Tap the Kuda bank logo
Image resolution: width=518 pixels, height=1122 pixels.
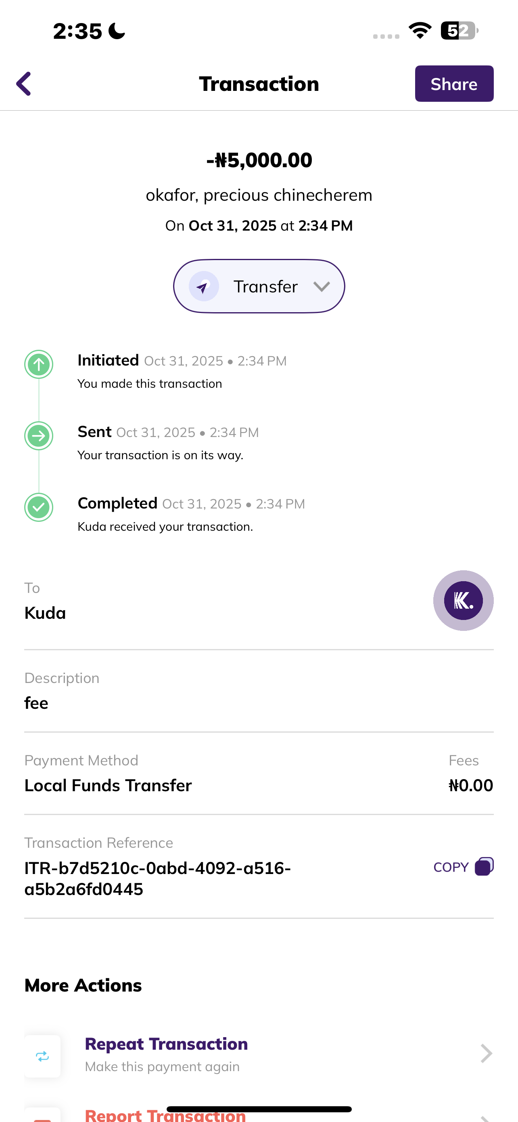(x=463, y=601)
